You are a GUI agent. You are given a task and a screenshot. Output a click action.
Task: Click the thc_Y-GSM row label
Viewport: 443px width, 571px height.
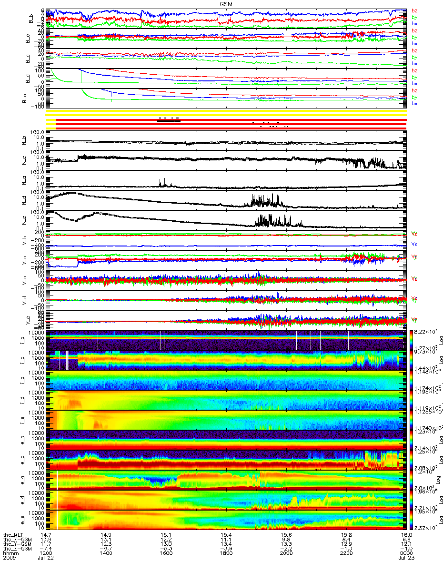click(x=19, y=544)
